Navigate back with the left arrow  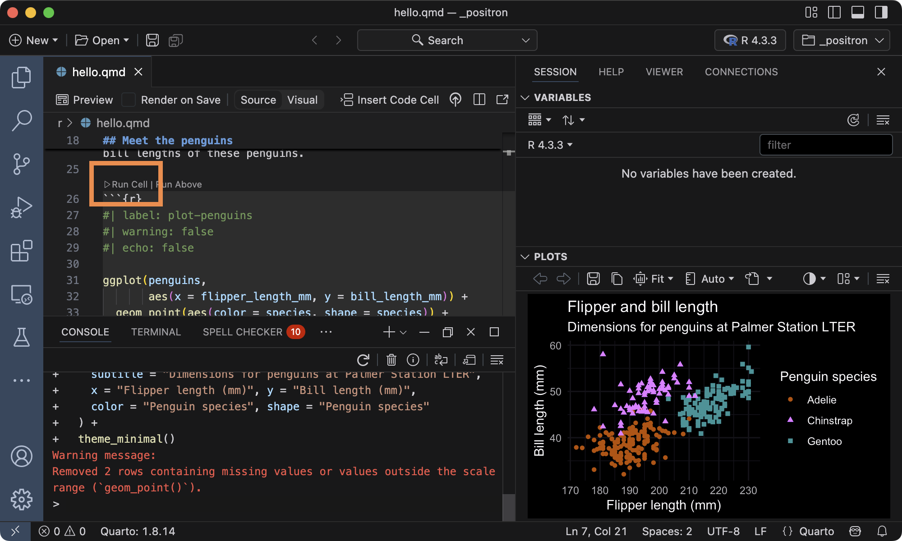tap(315, 40)
